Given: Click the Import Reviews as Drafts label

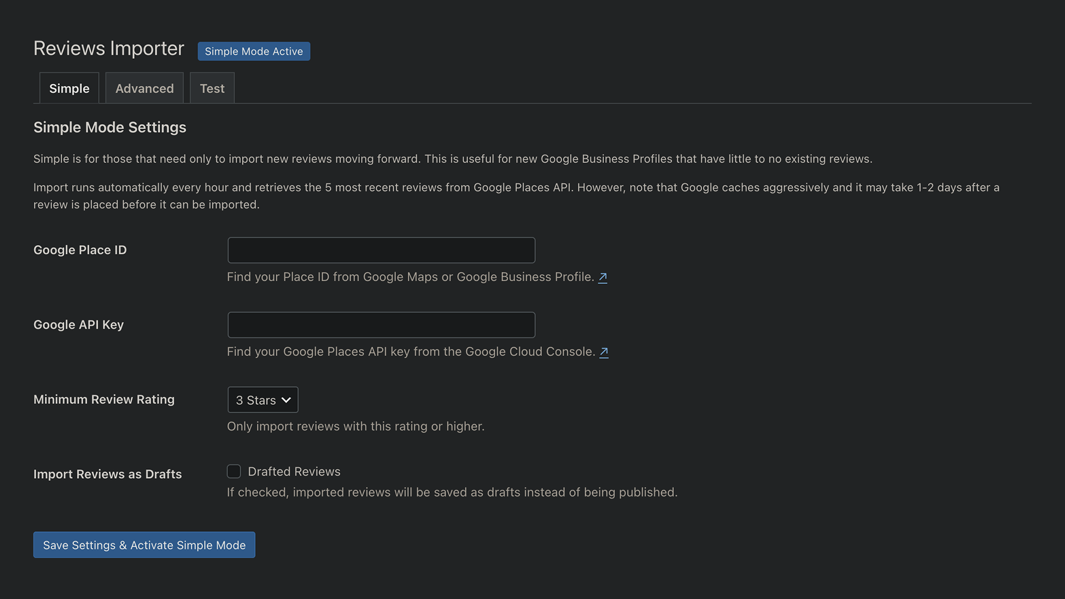Looking at the screenshot, I should 108,474.
